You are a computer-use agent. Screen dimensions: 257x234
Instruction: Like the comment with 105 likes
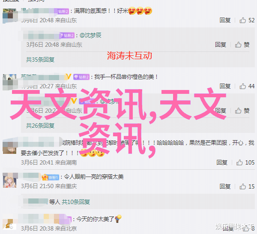(x=239, y=162)
